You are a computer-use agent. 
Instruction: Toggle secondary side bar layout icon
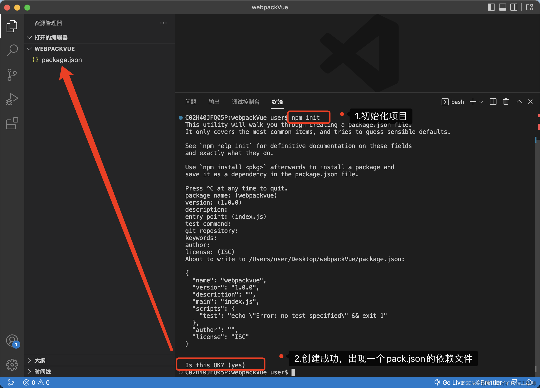click(x=513, y=7)
